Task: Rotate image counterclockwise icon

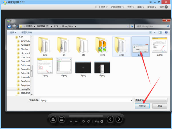Action: click(x=83, y=122)
